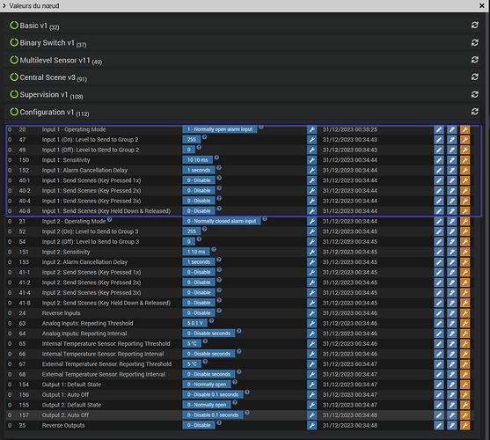The width and height of the screenshot is (490, 440).
Task: Open help icon beside '1 - Normally open alarm input' value
Action: coord(261,127)
